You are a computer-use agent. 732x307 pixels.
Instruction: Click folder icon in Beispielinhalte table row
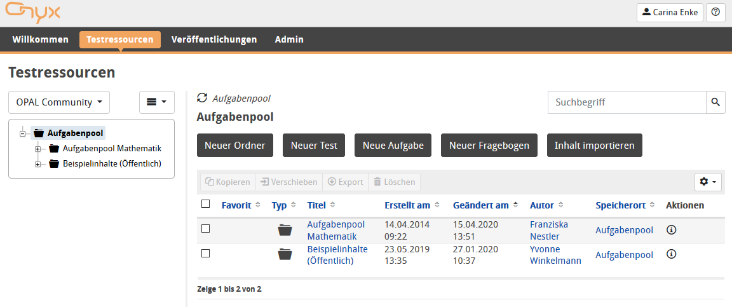(285, 254)
